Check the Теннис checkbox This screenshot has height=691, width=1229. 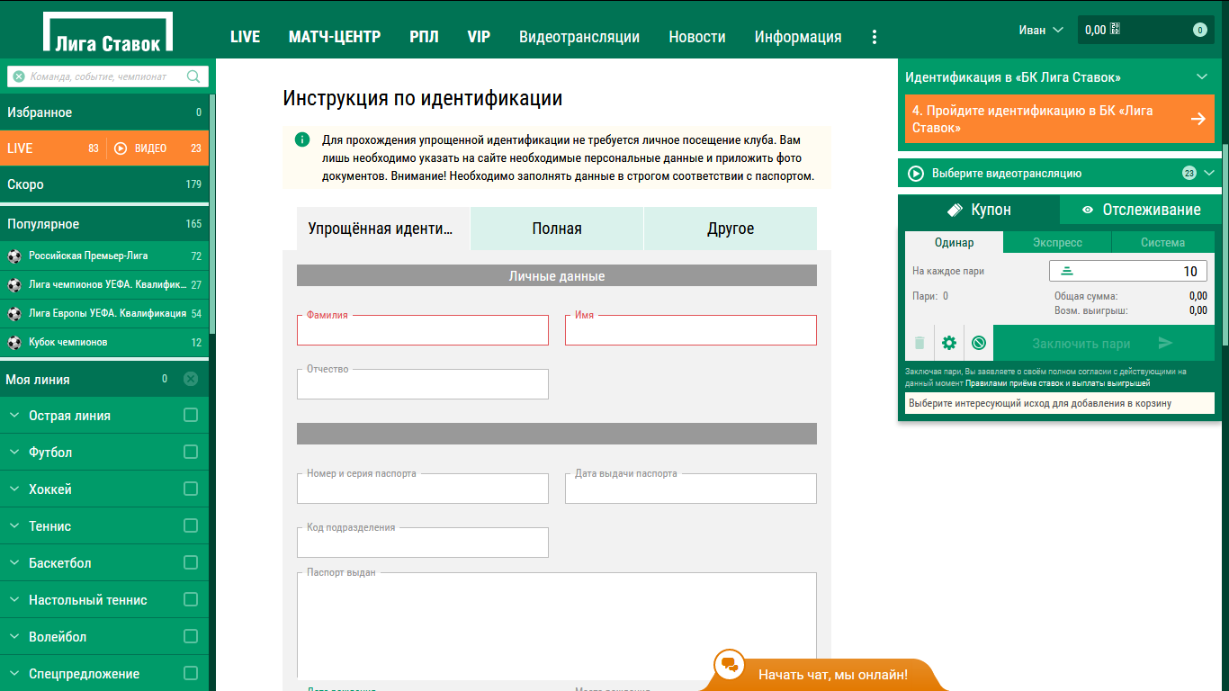click(191, 525)
